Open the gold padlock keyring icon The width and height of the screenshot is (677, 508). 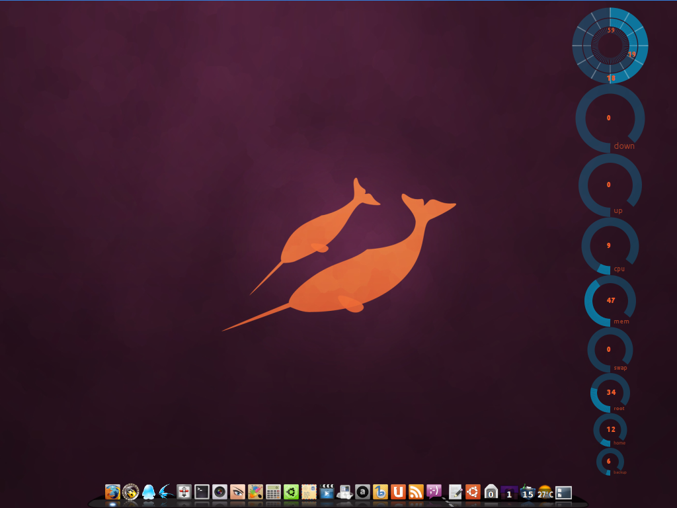pyautogui.click(x=130, y=491)
